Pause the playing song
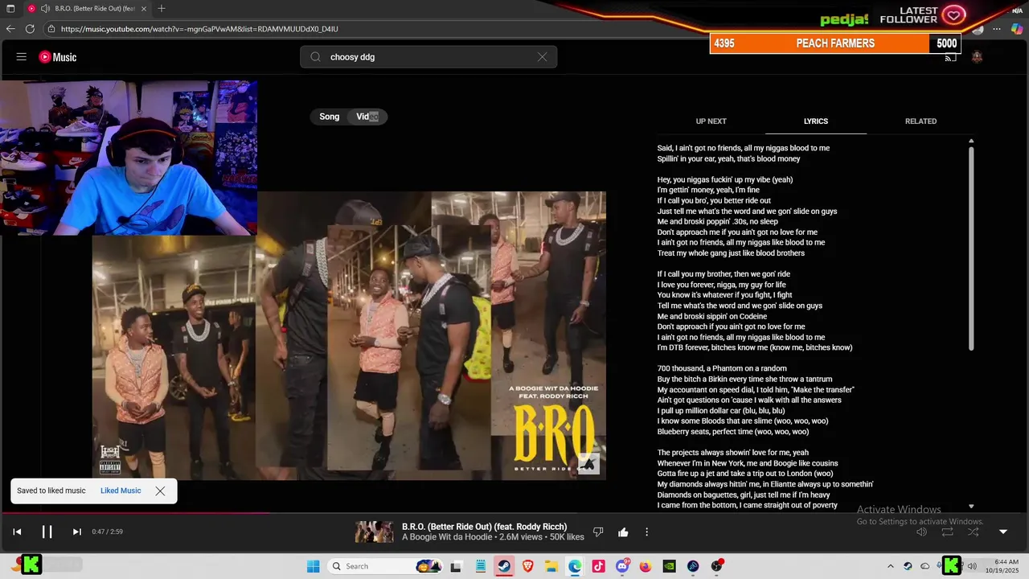 click(x=47, y=532)
